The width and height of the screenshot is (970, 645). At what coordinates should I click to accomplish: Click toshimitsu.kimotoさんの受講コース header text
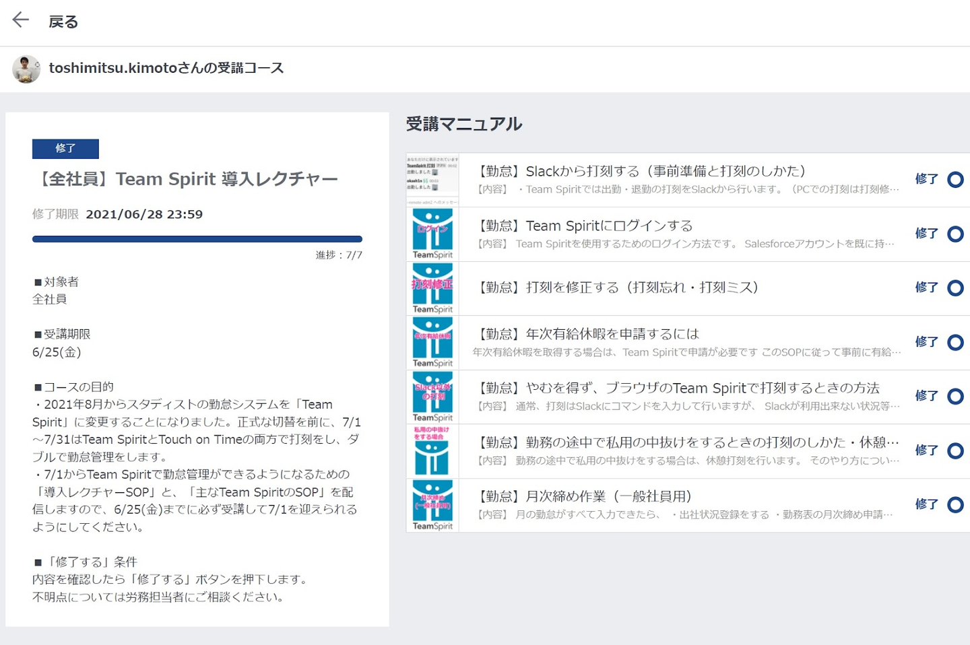pos(166,68)
